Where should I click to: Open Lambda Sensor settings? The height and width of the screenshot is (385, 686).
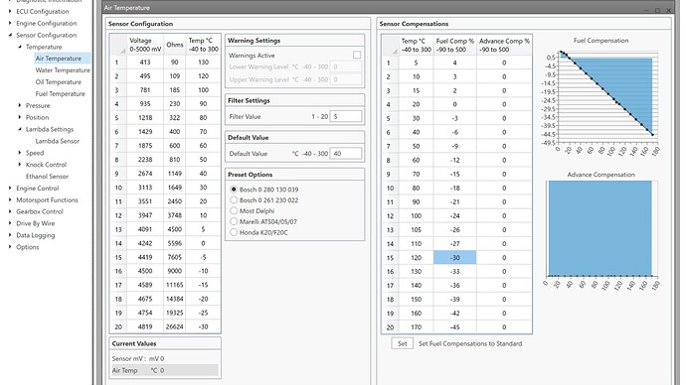(x=58, y=141)
